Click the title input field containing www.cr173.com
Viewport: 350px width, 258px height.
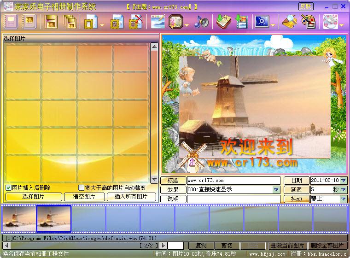click(233, 180)
